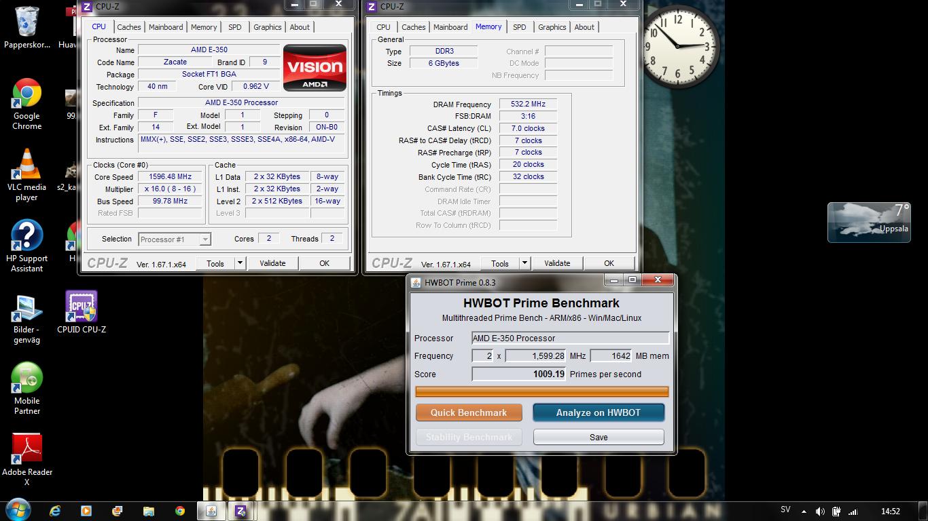
Task: Click OK in right CPU-Z window
Action: click(609, 263)
